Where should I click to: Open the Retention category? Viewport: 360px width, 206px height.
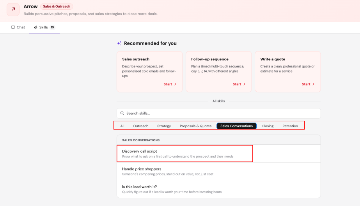(290, 126)
